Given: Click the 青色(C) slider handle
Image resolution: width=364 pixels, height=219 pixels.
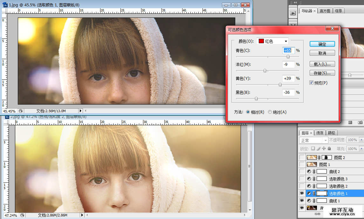Looking at the screenshot, I should [288, 57].
